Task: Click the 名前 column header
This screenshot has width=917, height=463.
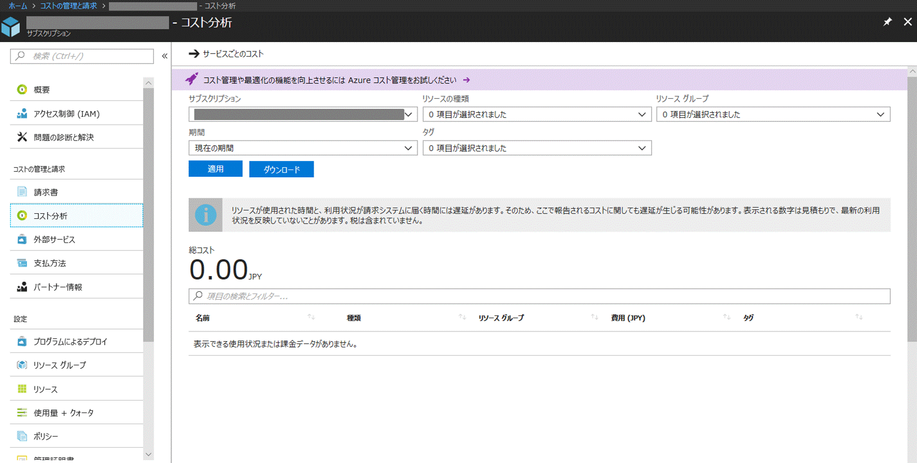Action: point(203,318)
